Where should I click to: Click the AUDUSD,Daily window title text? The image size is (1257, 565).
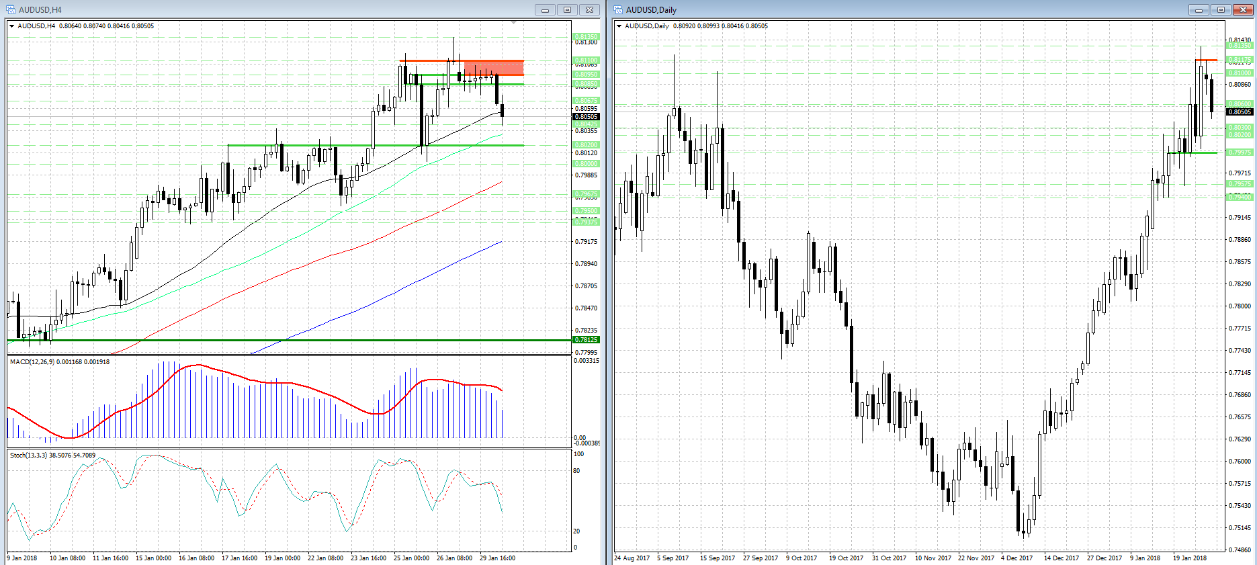pyautogui.click(x=651, y=9)
